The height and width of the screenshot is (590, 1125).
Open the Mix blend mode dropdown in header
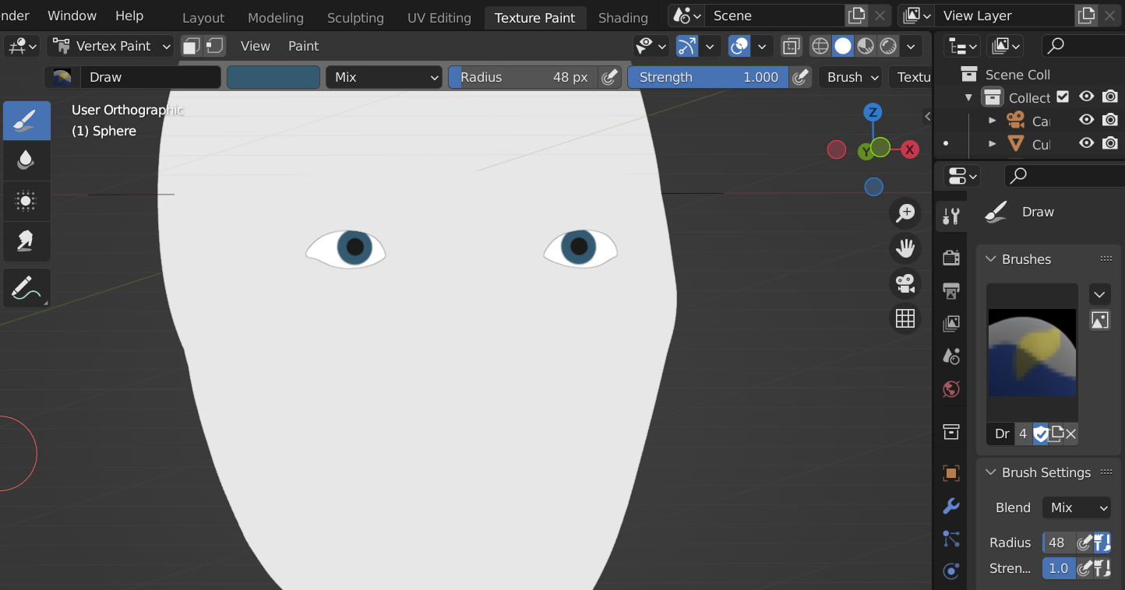coord(384,77)
